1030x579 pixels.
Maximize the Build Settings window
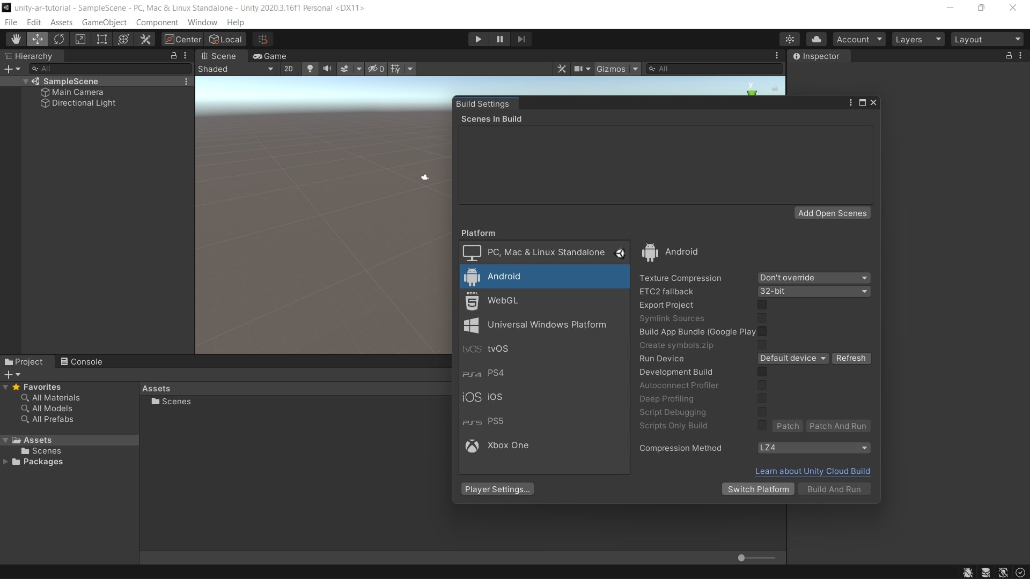pos(863,102)
